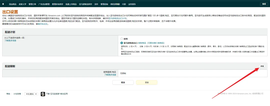270x106 pixels.
Task: Click the 配送限制 section header text
Action: (10, 66)
